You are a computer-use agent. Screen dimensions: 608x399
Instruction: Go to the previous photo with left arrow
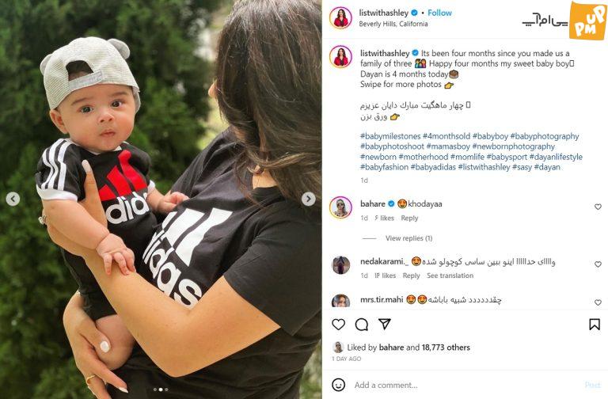[x=13, y=199]
